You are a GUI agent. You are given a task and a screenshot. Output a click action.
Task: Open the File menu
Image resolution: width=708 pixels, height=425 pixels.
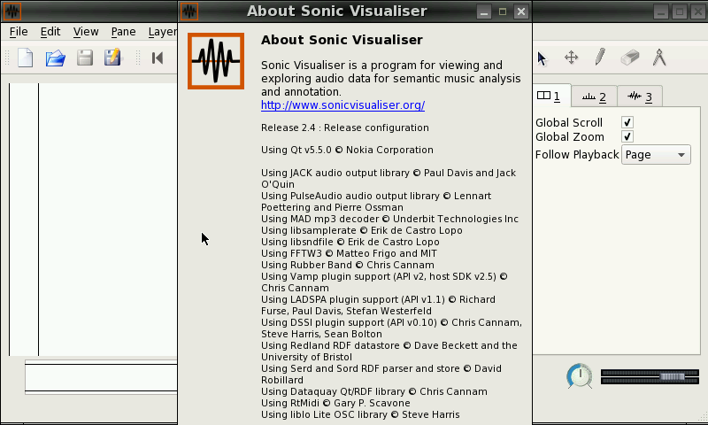[x=19, y=32]
